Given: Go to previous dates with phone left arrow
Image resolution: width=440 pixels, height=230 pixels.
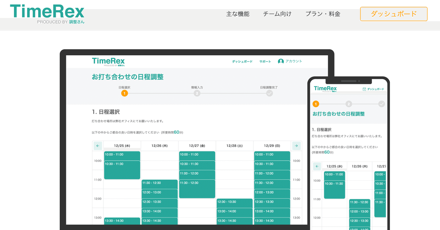Looking at the screenshot, I should [x=317, y=166].
